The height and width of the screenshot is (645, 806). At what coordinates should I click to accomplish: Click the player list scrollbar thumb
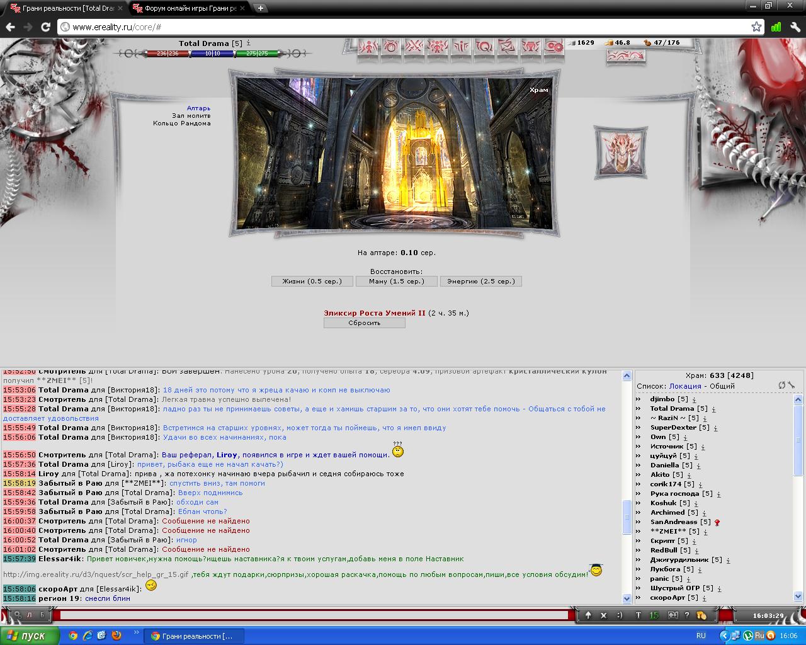pyautogui.click(x=798, y=441)
